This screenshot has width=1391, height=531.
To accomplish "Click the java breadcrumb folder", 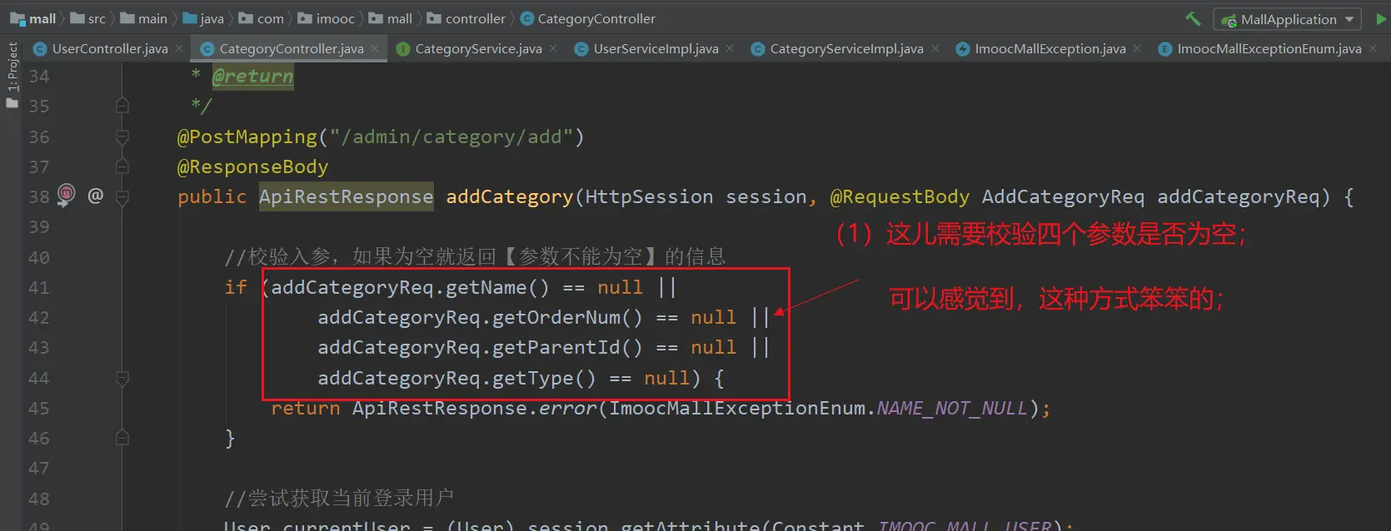I will click(x=203, y=18).
